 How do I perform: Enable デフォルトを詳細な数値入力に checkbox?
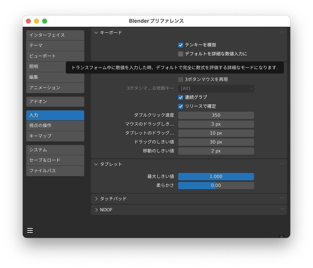[x=180, y=54]
